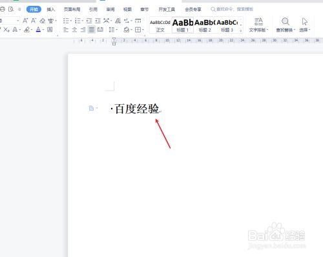Click the Text Layout (文字排版) icon
This screenshot has height=257, width=323.
258,21
